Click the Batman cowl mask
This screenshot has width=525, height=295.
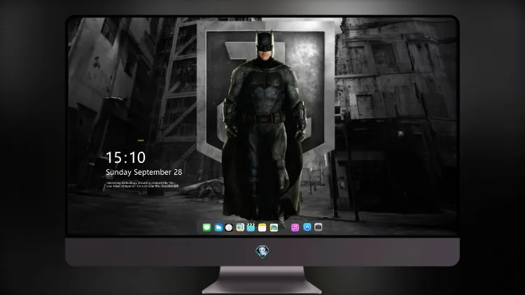pyautogui.click(x=265, y=43)
